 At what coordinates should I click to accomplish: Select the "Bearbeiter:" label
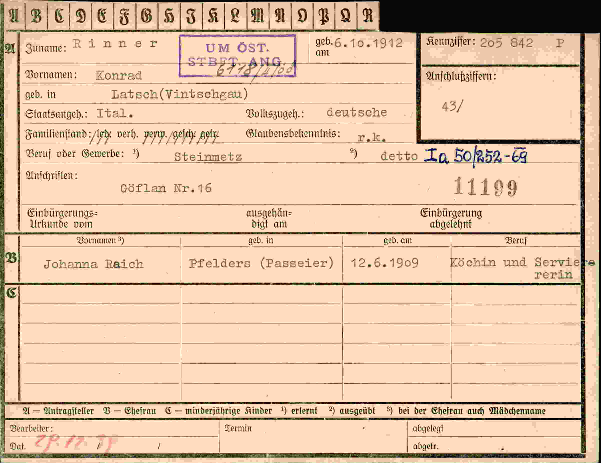point(31,429)
